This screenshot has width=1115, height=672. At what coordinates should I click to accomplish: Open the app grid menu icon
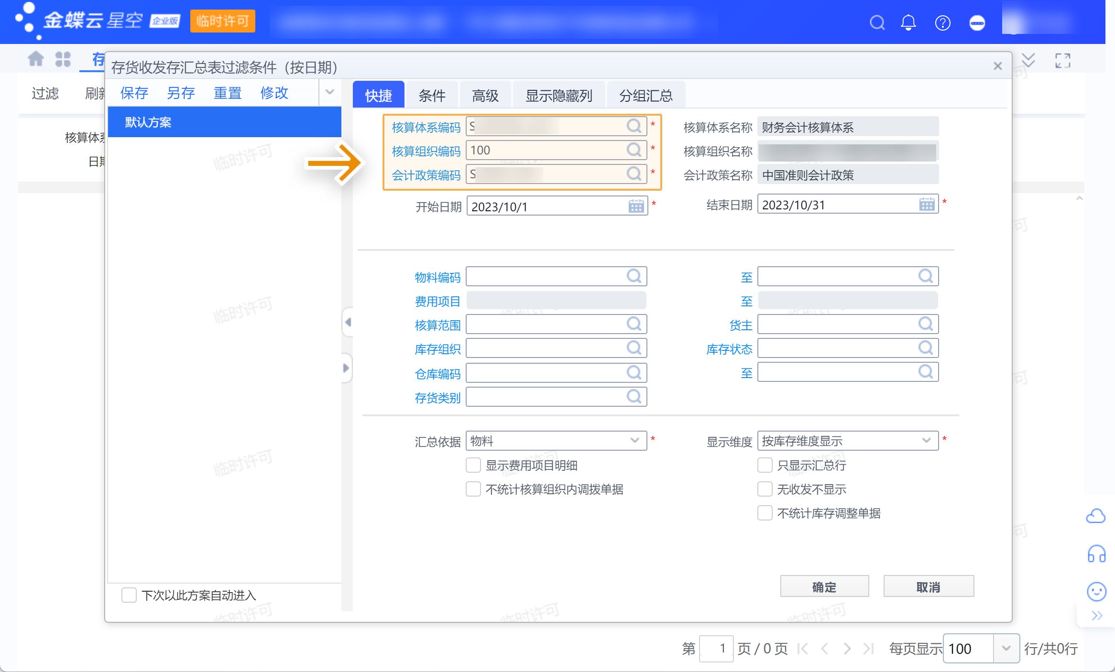(x=63, y=59)
